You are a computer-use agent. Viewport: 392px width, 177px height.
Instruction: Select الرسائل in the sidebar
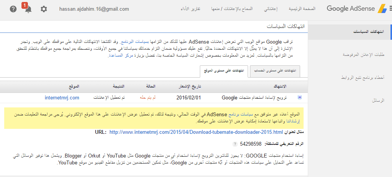tap(378, 101)
